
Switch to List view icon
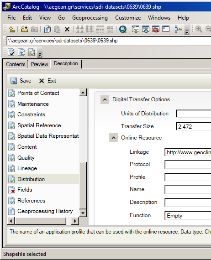90,29
